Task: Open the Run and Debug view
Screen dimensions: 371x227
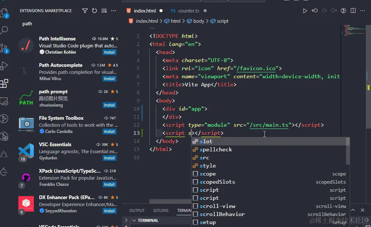Action: pos(5,66)
